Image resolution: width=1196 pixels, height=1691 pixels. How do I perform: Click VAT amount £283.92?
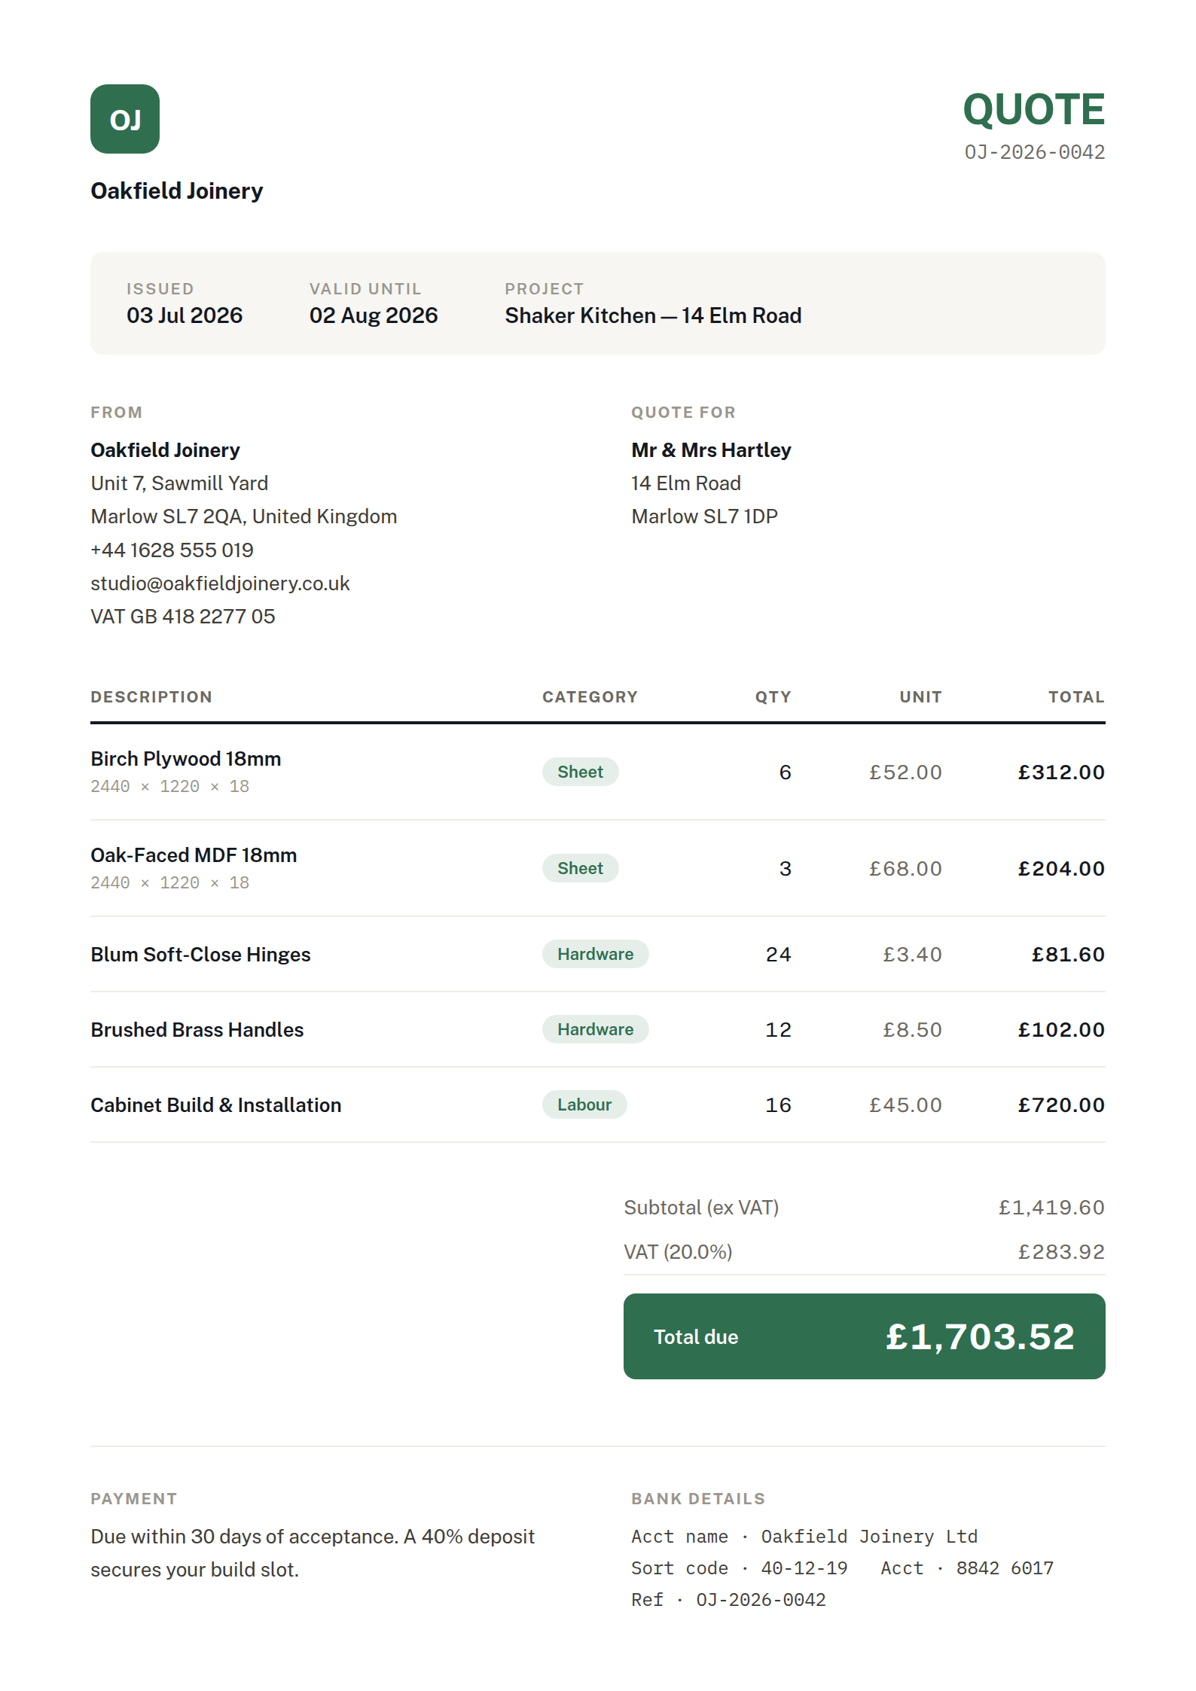[1061, 1252]
